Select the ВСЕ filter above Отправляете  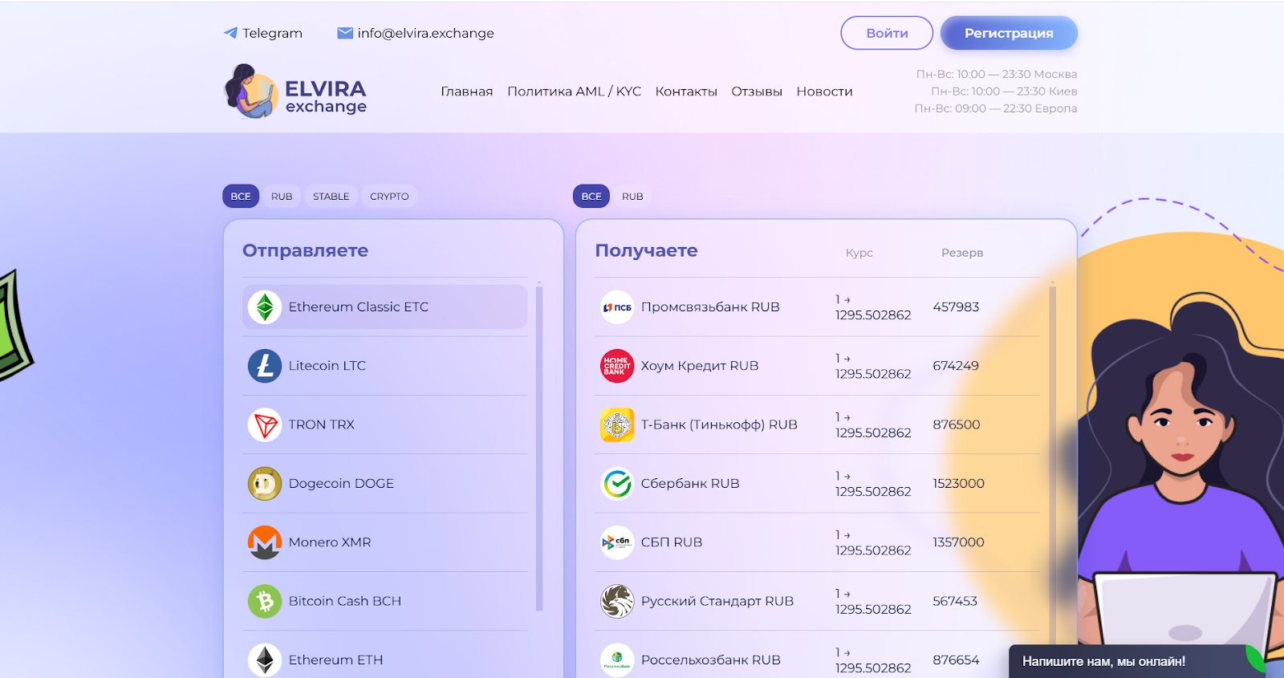pos(241,196)
